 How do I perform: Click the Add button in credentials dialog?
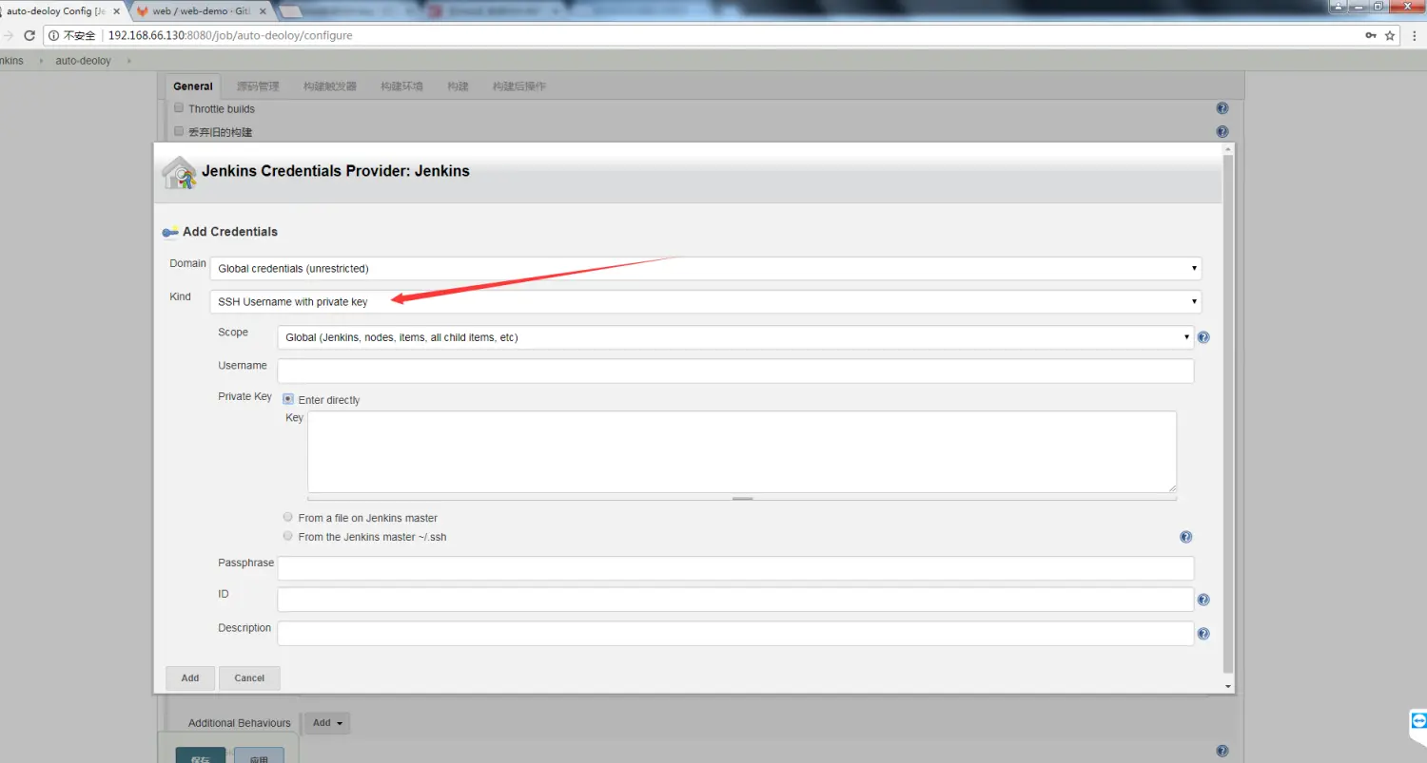click(x=190, y=677)
